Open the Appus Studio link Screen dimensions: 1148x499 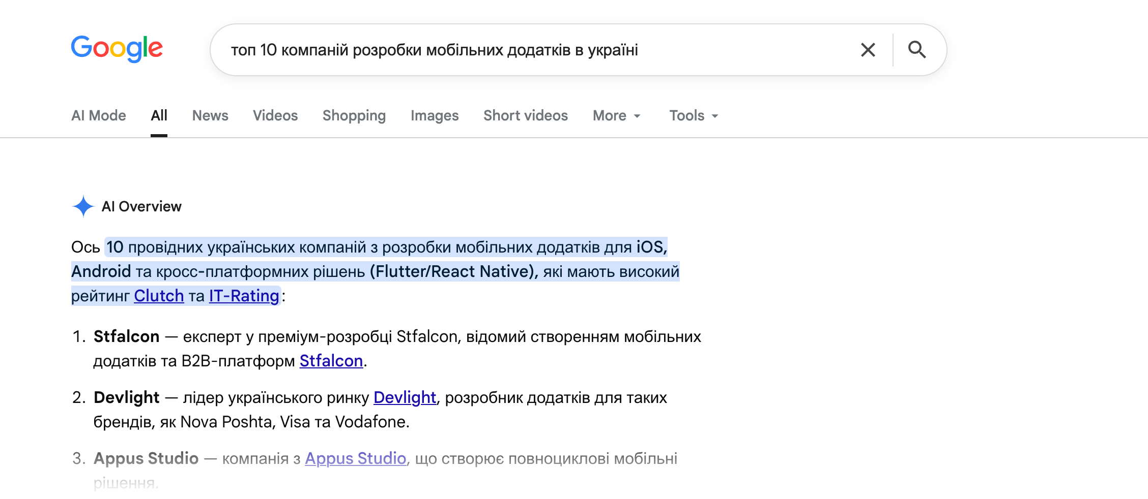pyautogui.click(x=356, y=458)
